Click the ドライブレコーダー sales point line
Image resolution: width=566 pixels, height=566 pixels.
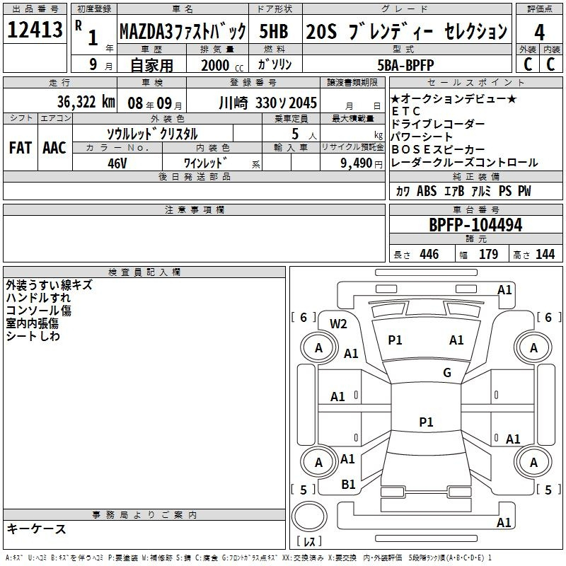click(x=437, y=124)
